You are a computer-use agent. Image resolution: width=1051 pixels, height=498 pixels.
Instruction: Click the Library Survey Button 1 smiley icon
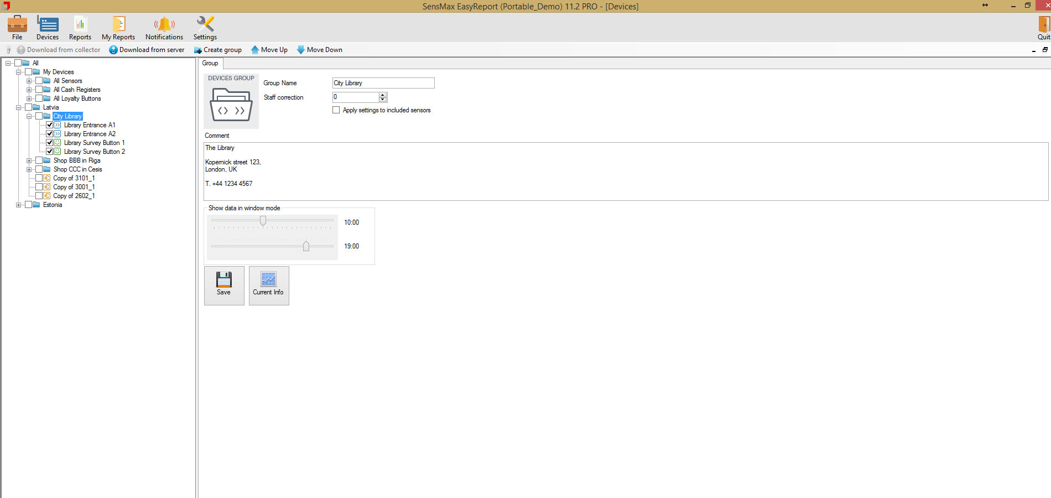tap(58, 143)
